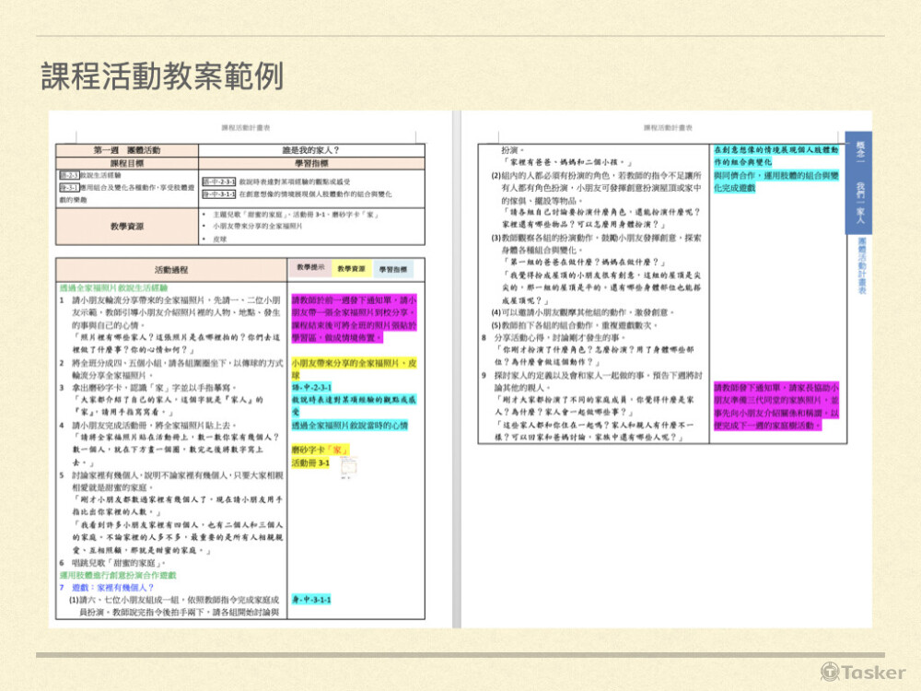Toggle the pink 教學提示 label chip
The height and width of the screenshot is (691, 921).
[x=310, y=268]
